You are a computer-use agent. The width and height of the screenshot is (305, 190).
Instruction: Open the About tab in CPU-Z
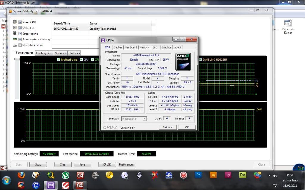[x=178, y=47]
